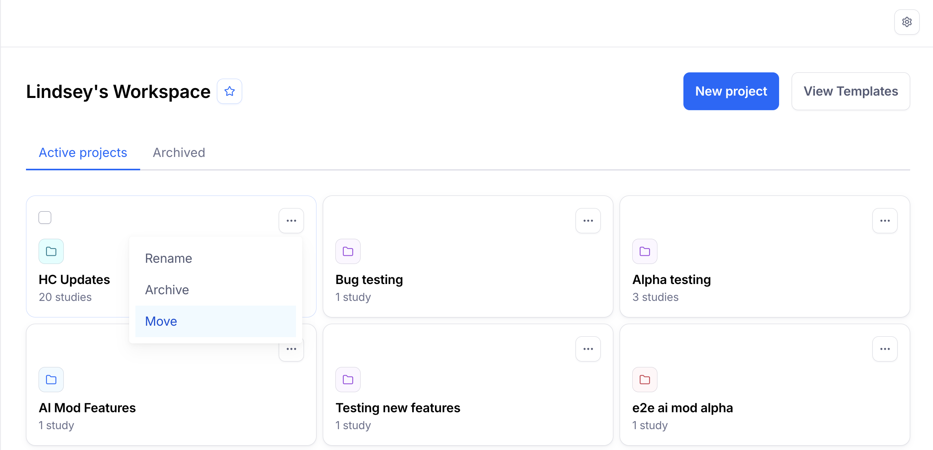Click the HC Updates teal folder icon
The image size is (933, 450).
pos(51,251)
